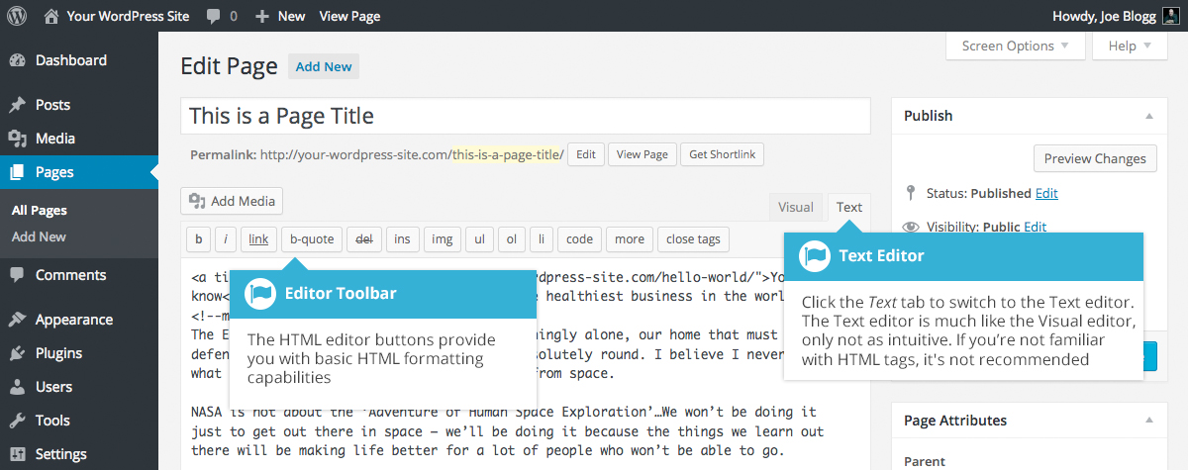Viewport: 1188px width, 470px height.
Task: Open the Posts menu
Action: click(52, 105)
